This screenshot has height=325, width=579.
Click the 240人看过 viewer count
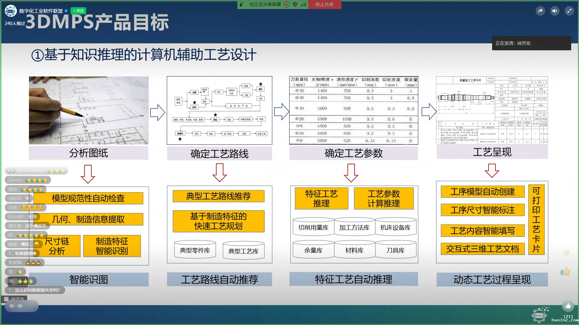[14, 23]
